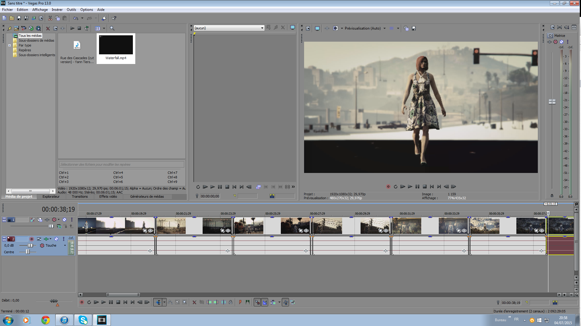Click the preview window stop button

[425, 187]
